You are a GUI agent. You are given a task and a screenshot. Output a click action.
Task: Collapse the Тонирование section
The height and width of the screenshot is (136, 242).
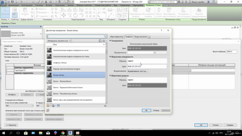tap(110, 41)
